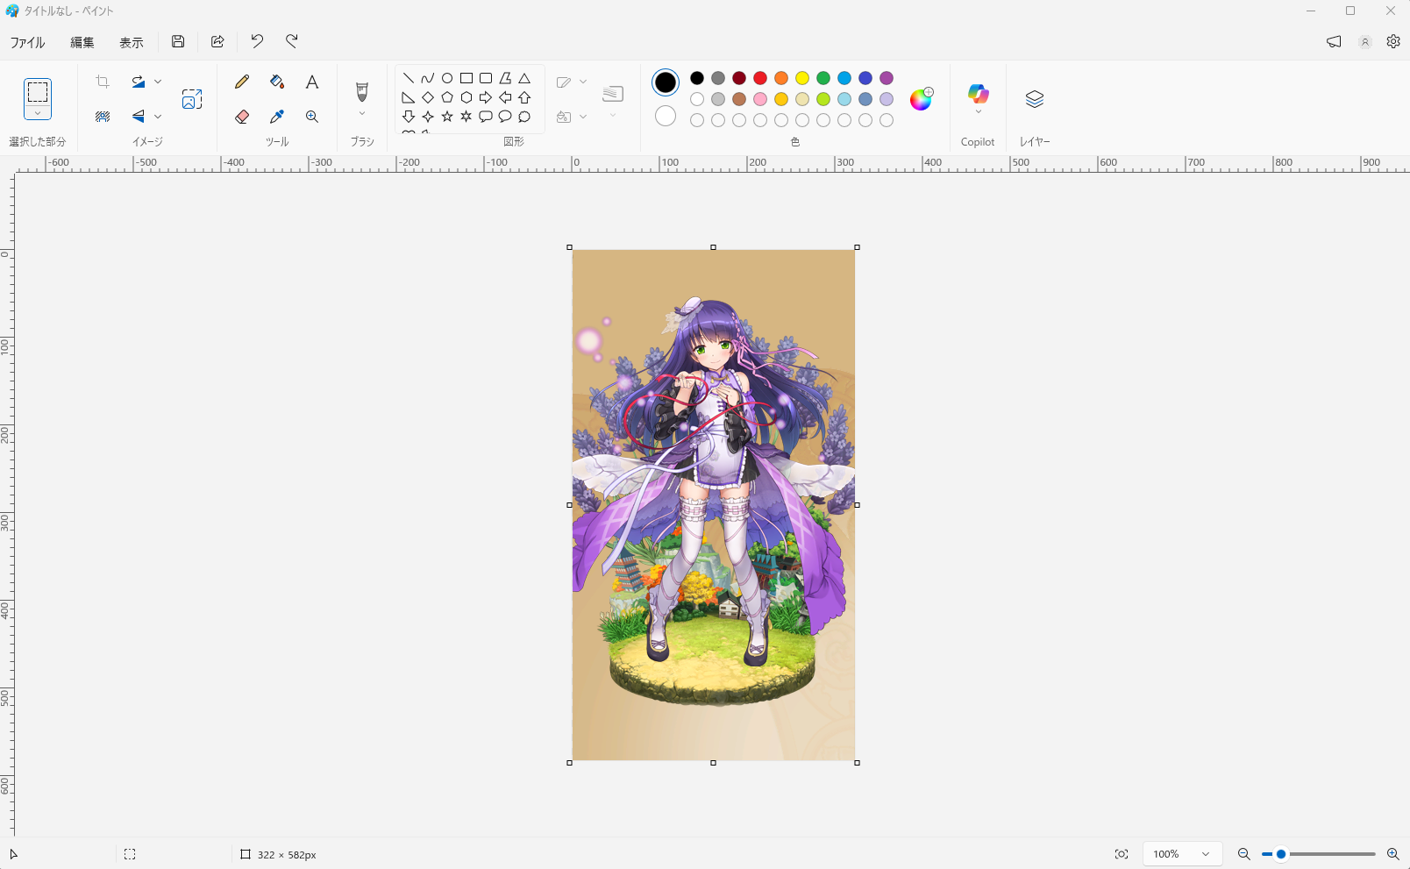The width and height of the screenshot is (1410, 869).
Task: Expand the selection options chevron
Action: click(38, 113)
